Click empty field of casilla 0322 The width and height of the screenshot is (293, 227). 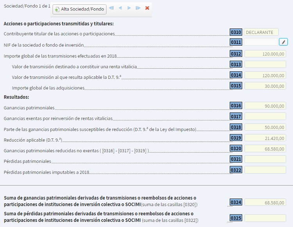tap(265, 170)
